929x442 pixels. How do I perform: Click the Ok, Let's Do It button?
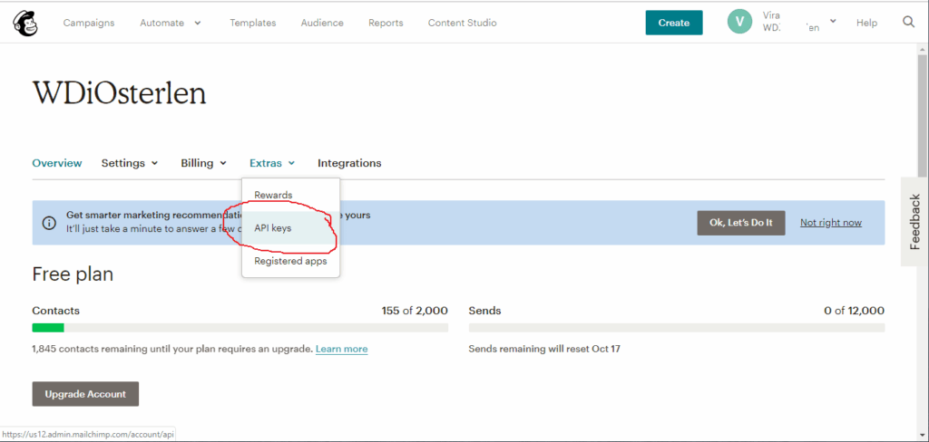740,223
